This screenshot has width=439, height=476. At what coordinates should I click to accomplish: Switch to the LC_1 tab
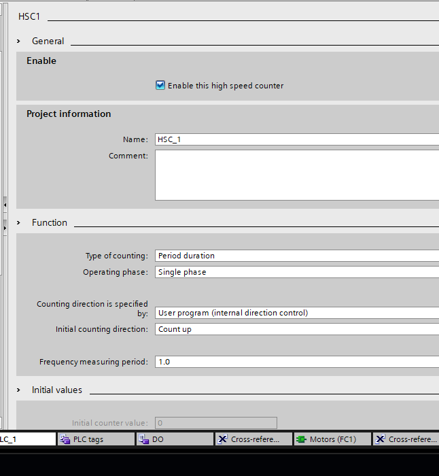pyautogui.click(x=28, y=439)
